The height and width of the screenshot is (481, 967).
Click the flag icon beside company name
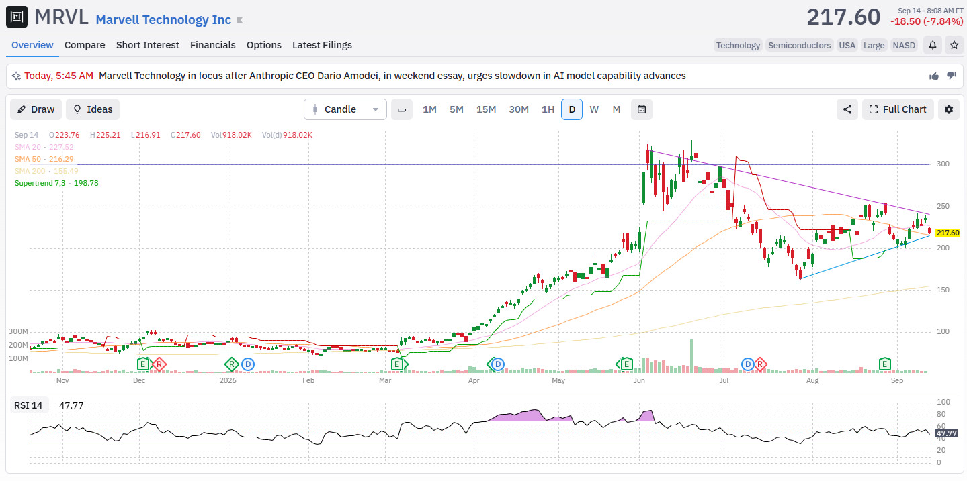240,21
